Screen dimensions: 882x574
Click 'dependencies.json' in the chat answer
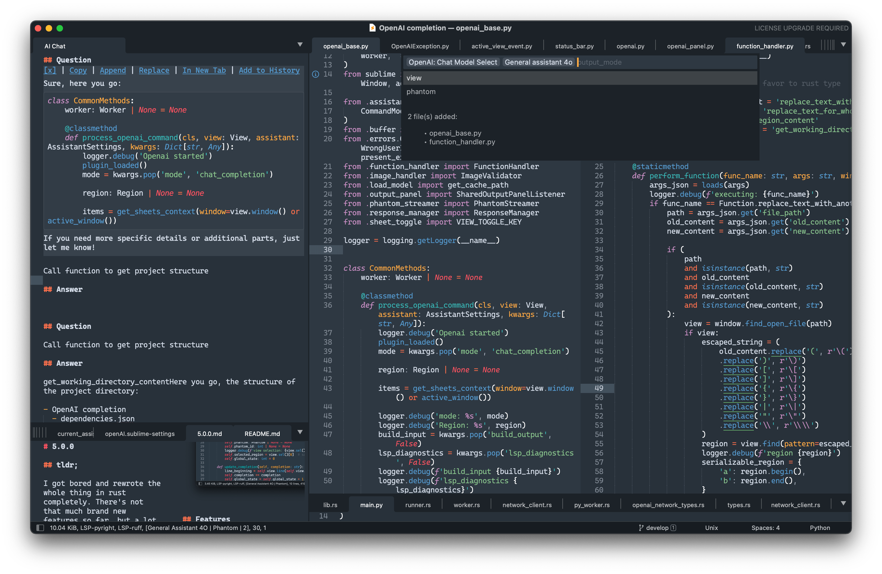[x=97, y=419]
